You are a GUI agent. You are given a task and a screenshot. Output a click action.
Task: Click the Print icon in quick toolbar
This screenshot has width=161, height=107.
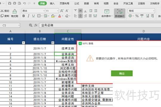(x=15, y=3)
